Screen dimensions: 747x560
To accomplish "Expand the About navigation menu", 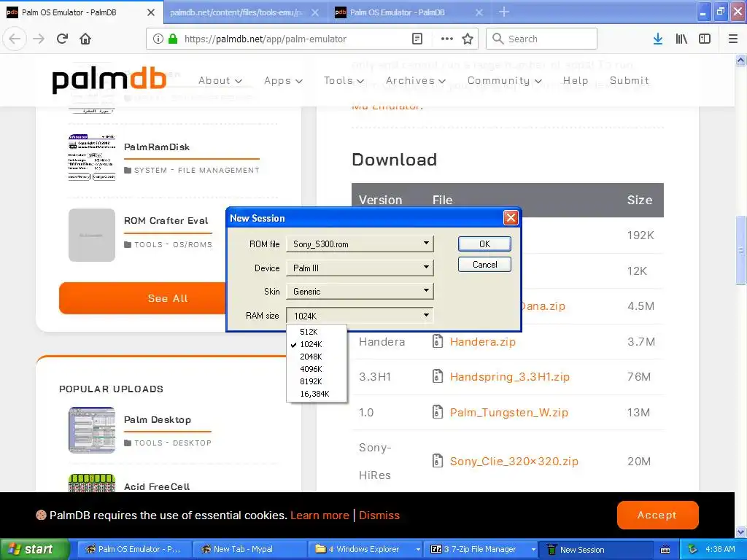I will pyautogui.click(x=220, y=80).
